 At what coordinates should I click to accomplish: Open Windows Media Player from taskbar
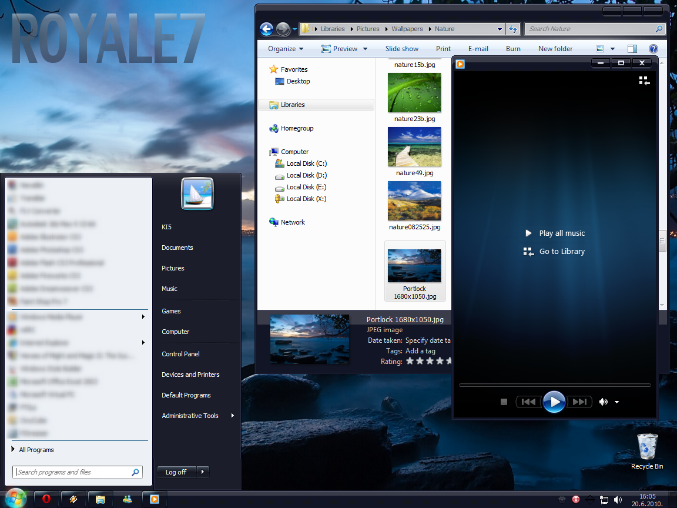154,499
